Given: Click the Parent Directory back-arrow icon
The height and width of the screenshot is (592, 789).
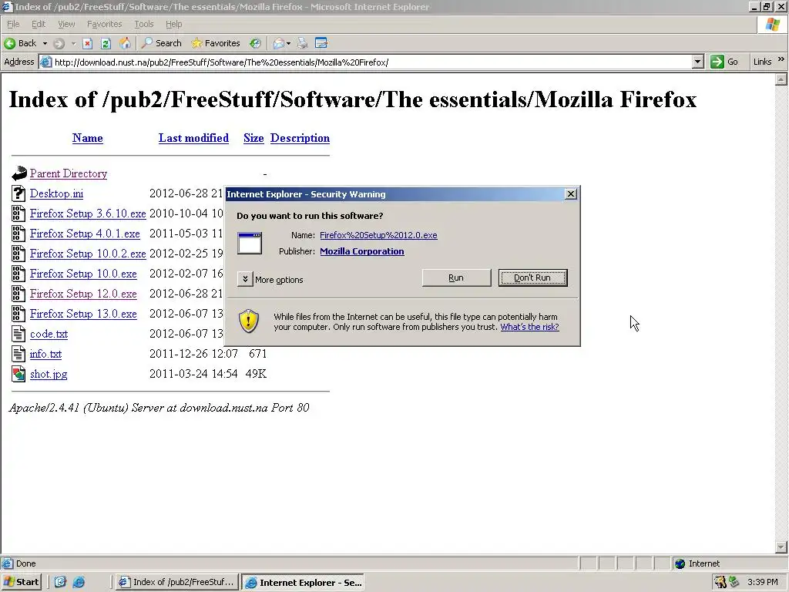Looking at the screenshot, I should click(18, 173).
